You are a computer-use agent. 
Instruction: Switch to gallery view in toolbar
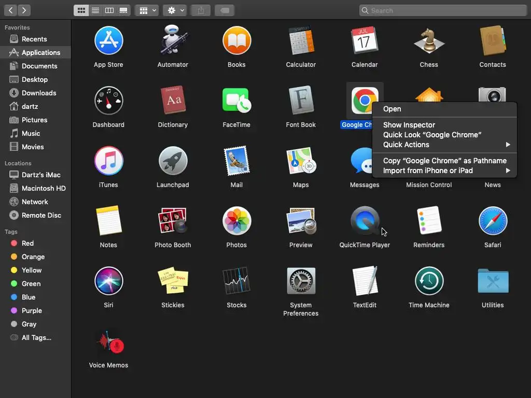[123, 10]
